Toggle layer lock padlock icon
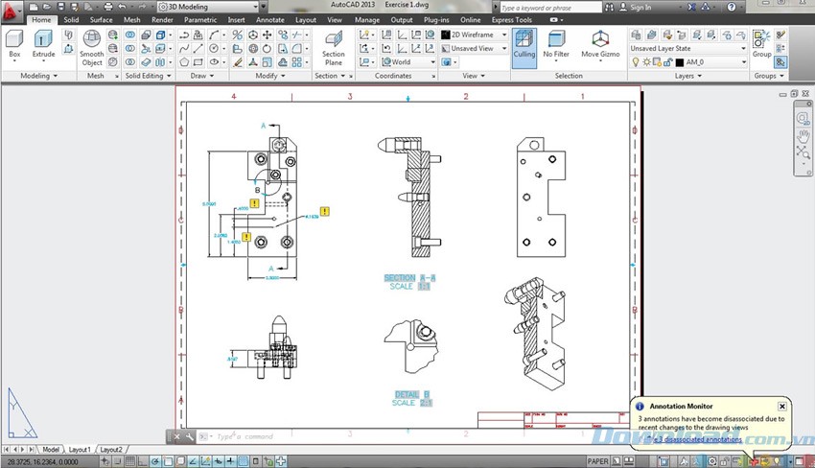This screenshot has height=468, width=815. (668, 62)
